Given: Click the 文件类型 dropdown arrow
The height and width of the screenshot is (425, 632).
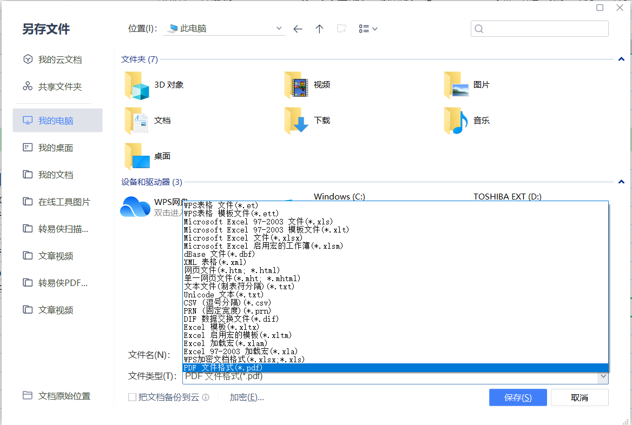Looking at the screenshot, I should point(603,376).
